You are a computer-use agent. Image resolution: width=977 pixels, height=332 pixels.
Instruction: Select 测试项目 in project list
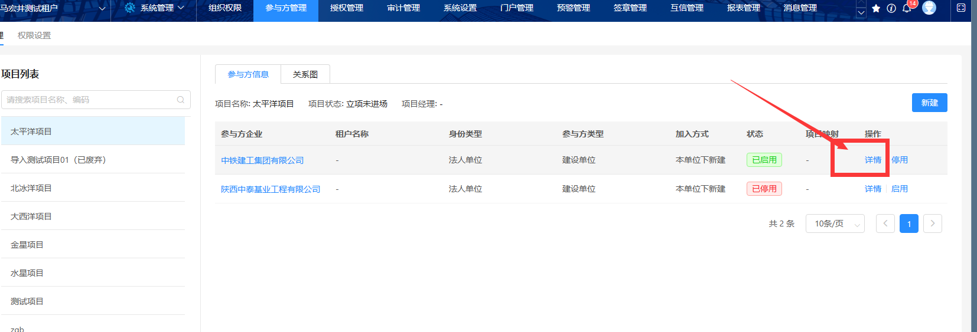tap(92, 301)
